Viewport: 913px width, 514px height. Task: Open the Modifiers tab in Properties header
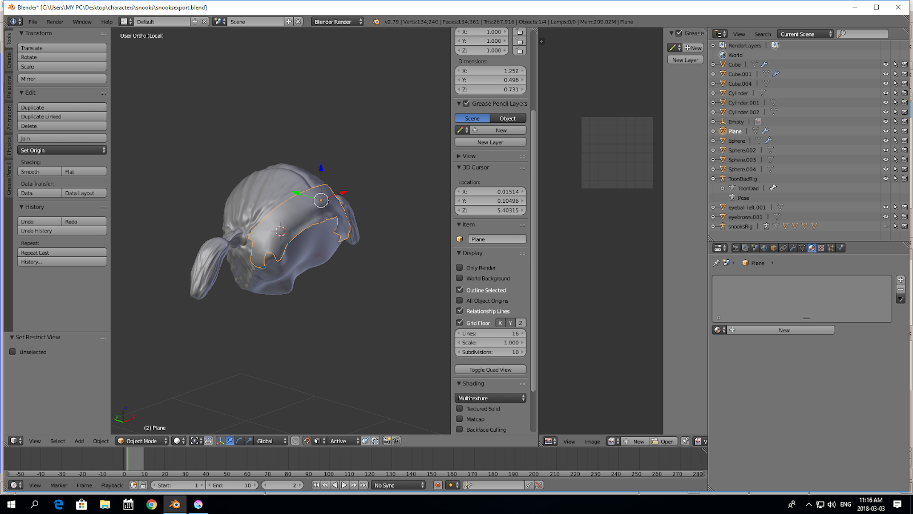click(793, 248)
